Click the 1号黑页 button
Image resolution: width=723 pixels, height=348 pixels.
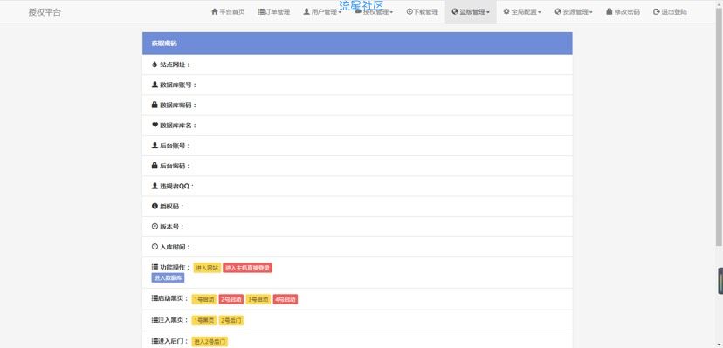203,320
